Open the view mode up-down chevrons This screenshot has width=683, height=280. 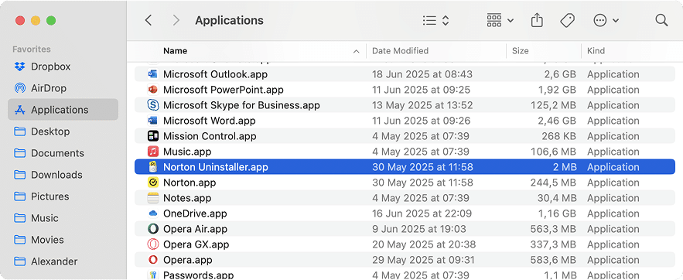[x=446, y=20]
